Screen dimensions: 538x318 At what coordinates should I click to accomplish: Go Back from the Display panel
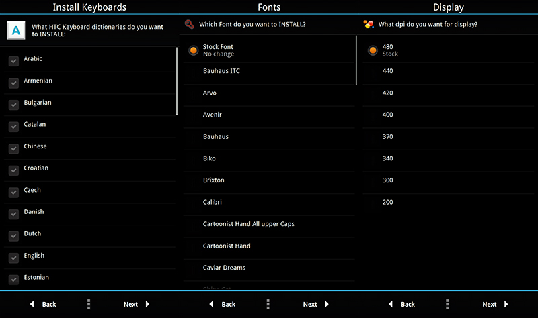tap(402, 304)
